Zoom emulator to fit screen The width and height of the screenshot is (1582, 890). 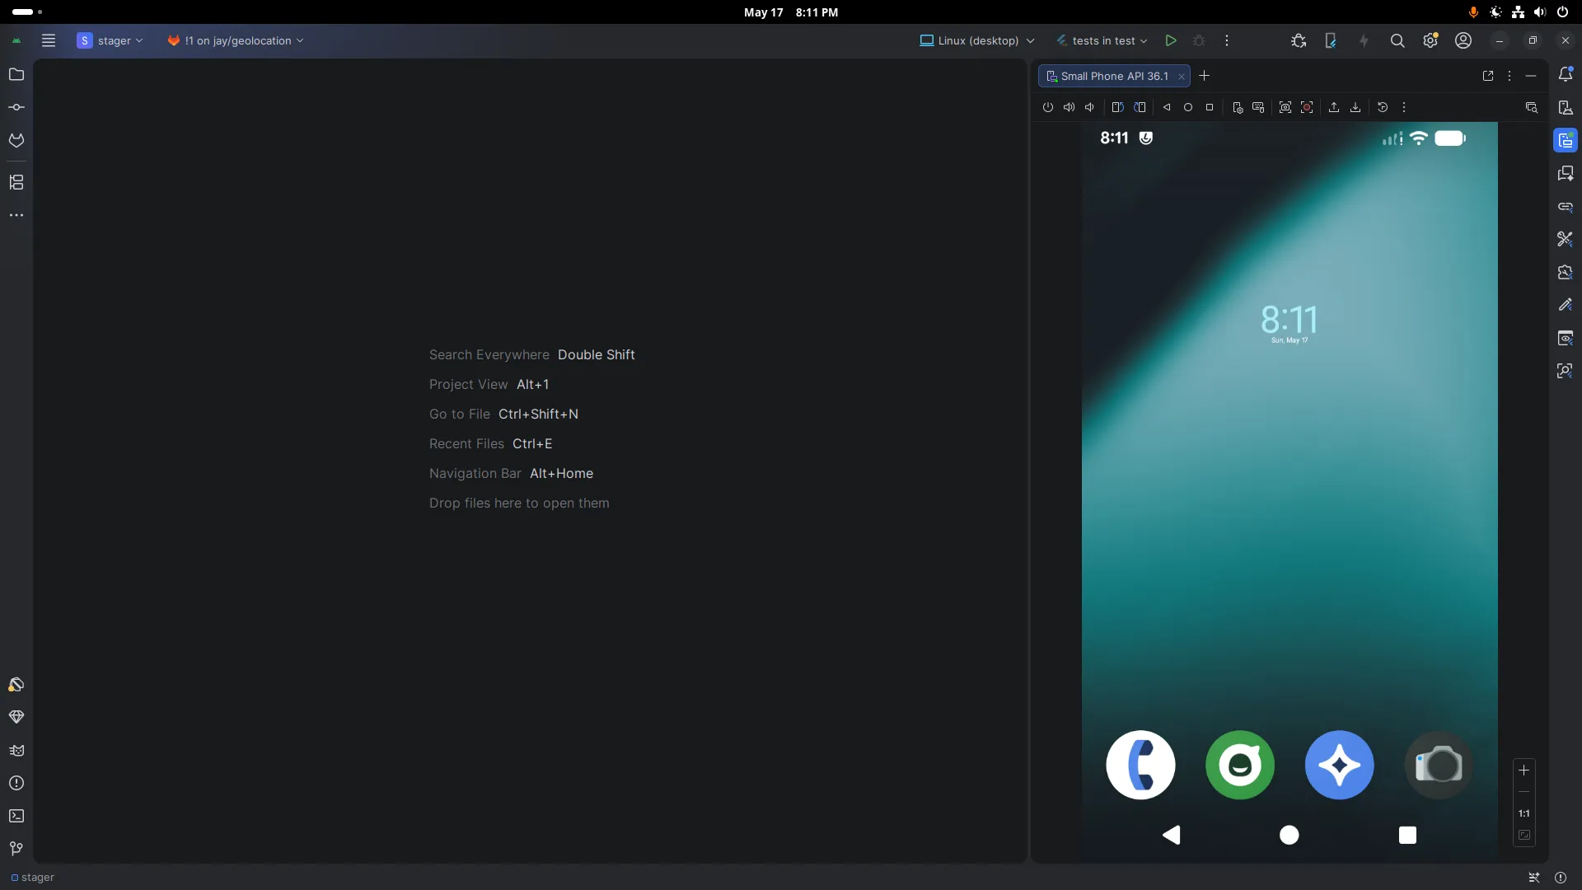(1524, 835)
